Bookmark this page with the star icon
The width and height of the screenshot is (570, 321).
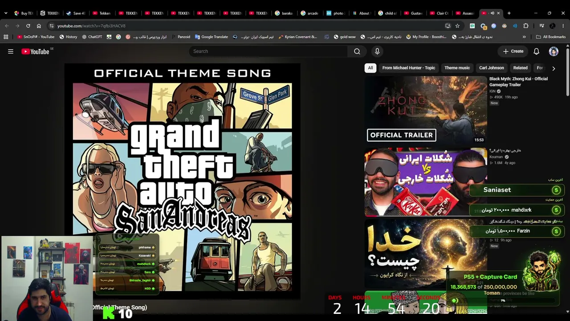coord(457,26)
